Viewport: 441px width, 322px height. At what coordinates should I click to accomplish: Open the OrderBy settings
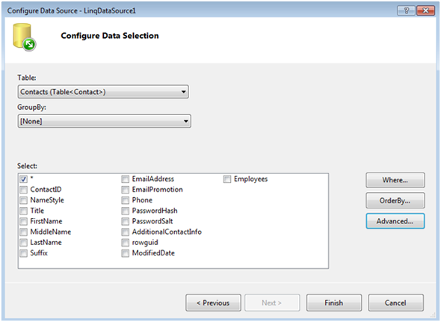(395, 200)
